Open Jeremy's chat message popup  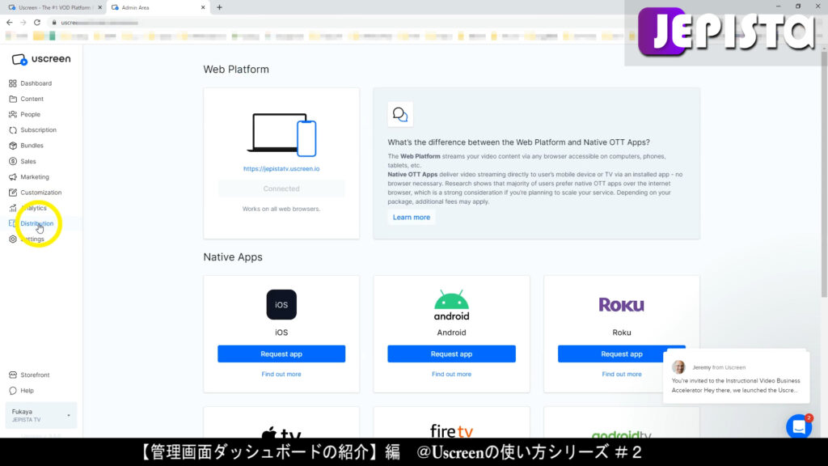[736, 379]
